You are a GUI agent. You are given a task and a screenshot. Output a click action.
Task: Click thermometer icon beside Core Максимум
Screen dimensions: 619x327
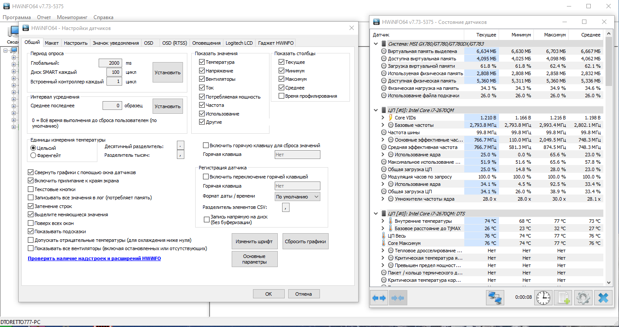[x=383, y=243]
